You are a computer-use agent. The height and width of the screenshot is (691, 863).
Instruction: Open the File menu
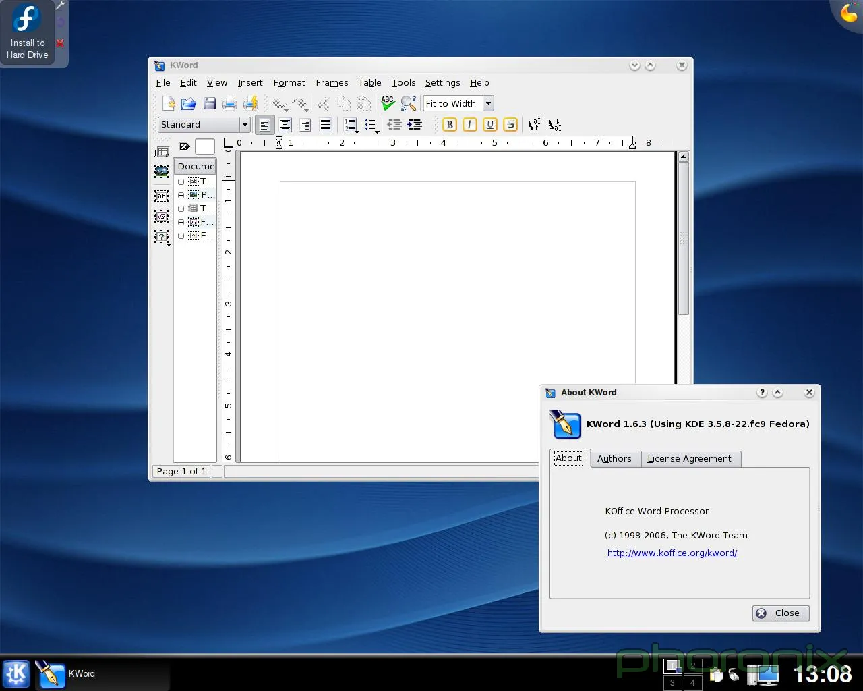tap(163, 82)
